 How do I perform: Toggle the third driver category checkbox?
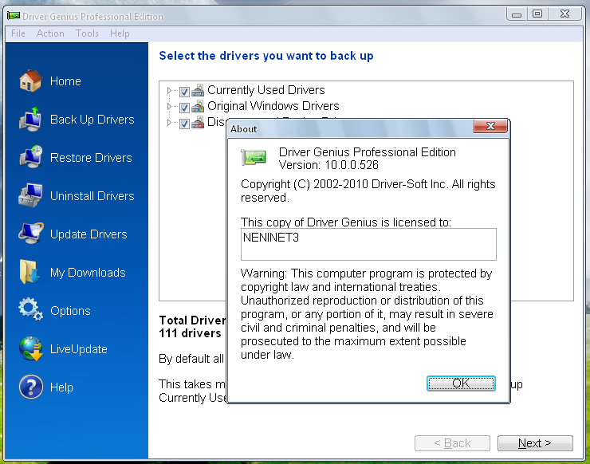coord(184,124)
